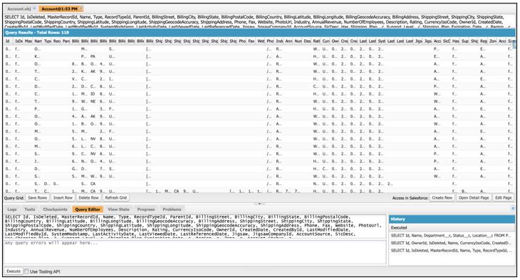This screenshot has width=520, height=280.
Task: Open the Tests tab
Action: click(x=29, y=209)
